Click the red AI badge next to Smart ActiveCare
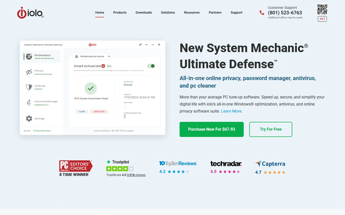The image size is (345, 215). point(103,66)
